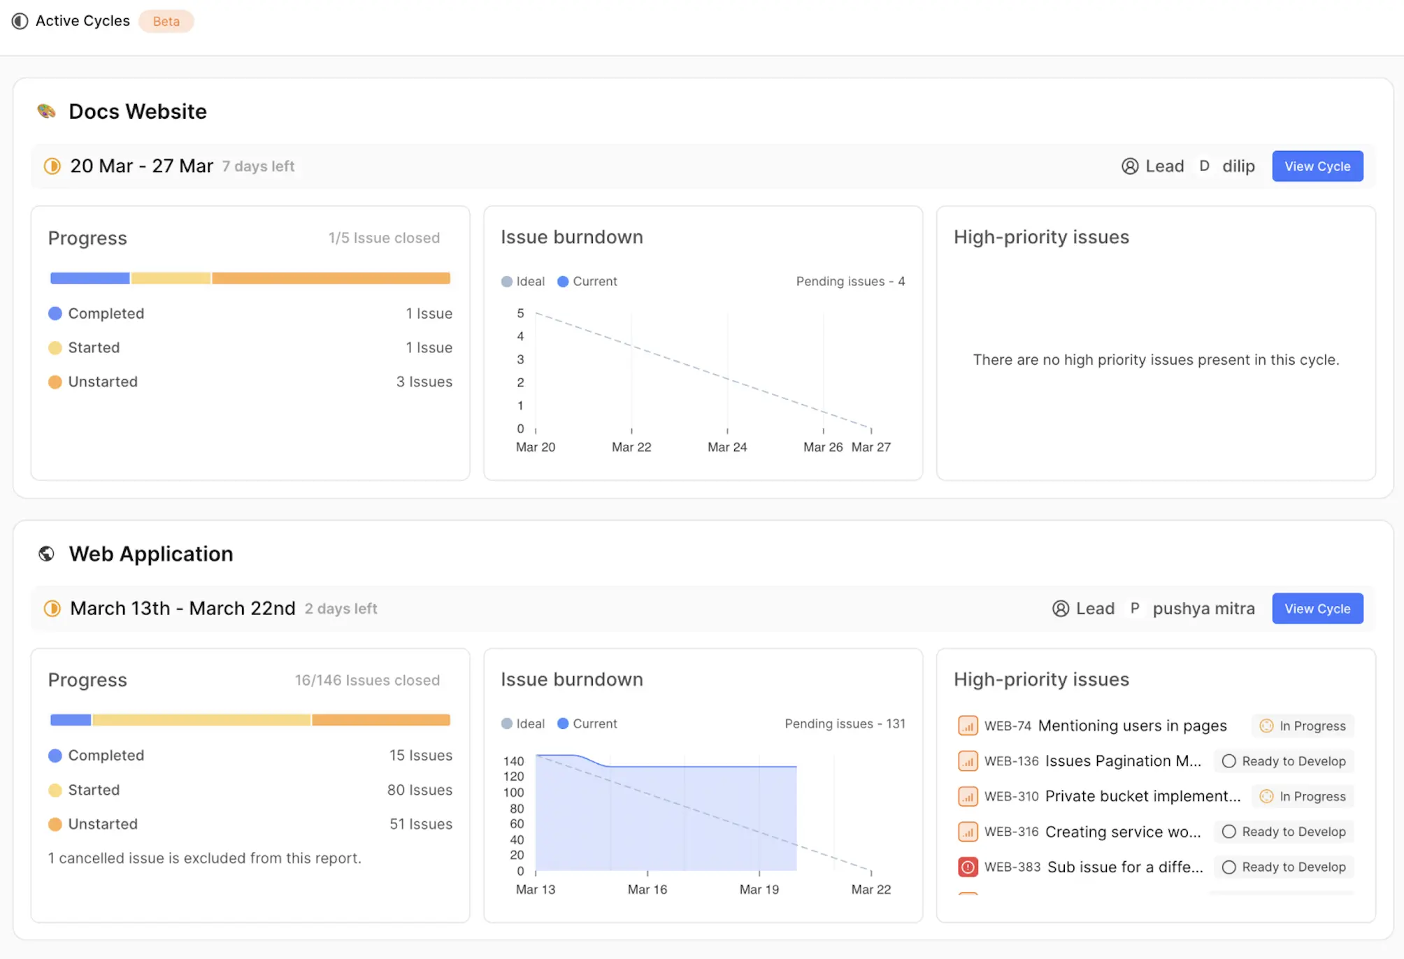This screenshot has width=1404, height=959.
Task: Click the WEB-310 issue tracker icon
Action: click(x=968, y=795)
